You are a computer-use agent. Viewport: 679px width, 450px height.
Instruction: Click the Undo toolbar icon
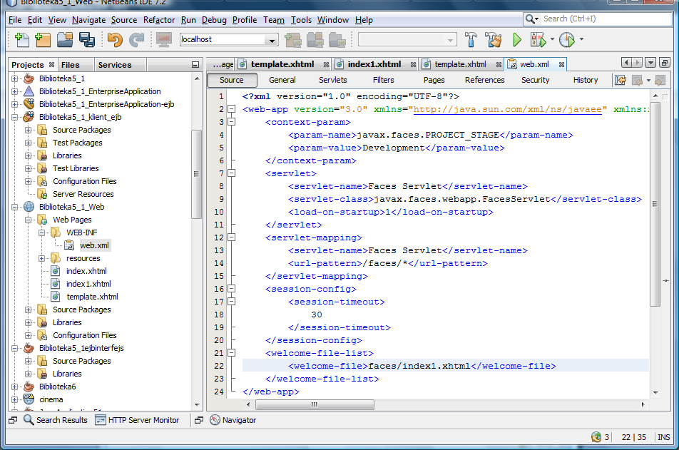click(115, 40)
